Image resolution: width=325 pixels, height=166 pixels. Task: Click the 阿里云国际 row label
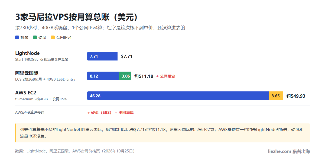pyautogui.click(x=27, y=73)
